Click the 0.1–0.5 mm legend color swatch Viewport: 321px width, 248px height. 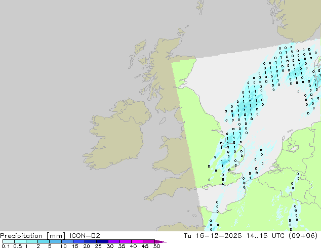(x=9, y=241)
